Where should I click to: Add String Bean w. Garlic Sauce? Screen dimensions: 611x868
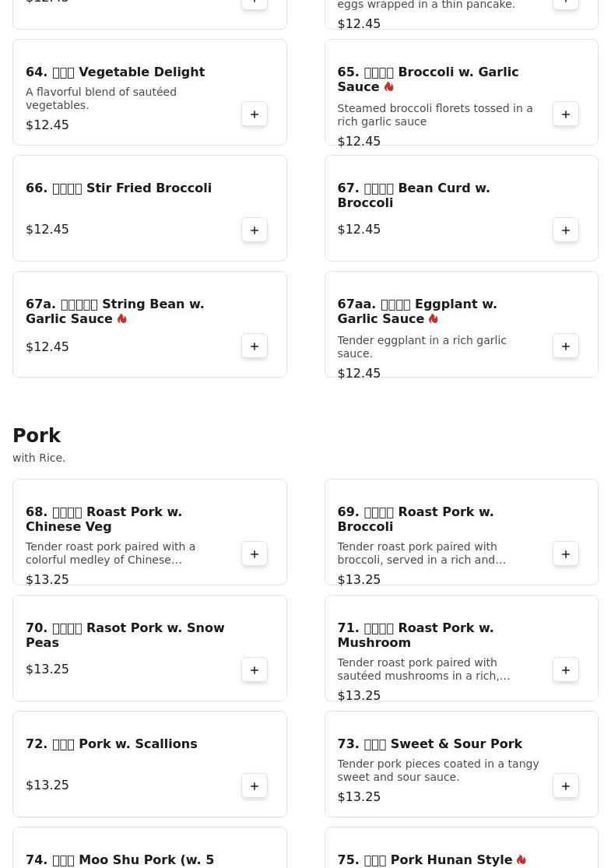click(x=255, y=346)
